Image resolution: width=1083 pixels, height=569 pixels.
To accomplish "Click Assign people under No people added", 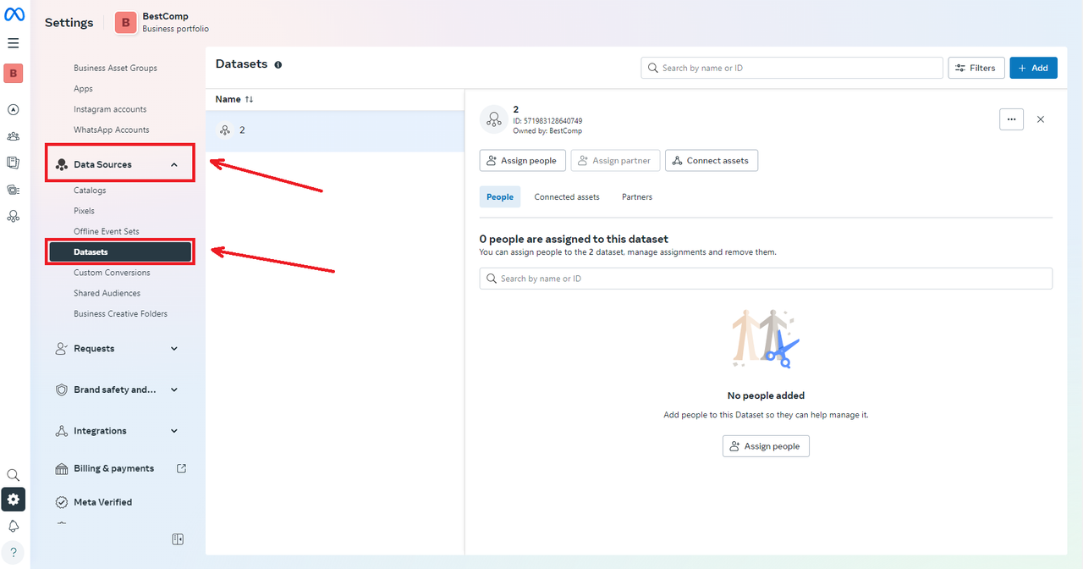I will 766,446.
